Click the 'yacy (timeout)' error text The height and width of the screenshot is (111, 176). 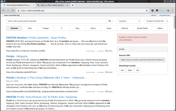125,40
